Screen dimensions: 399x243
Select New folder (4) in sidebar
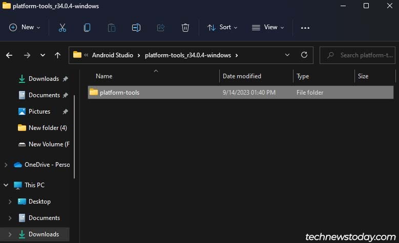(x=47, y=128)
